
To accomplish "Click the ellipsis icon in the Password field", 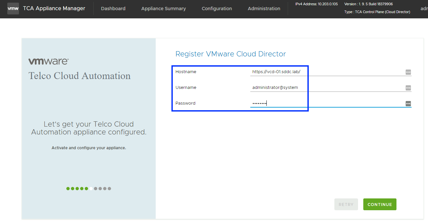I will point(408,104).
